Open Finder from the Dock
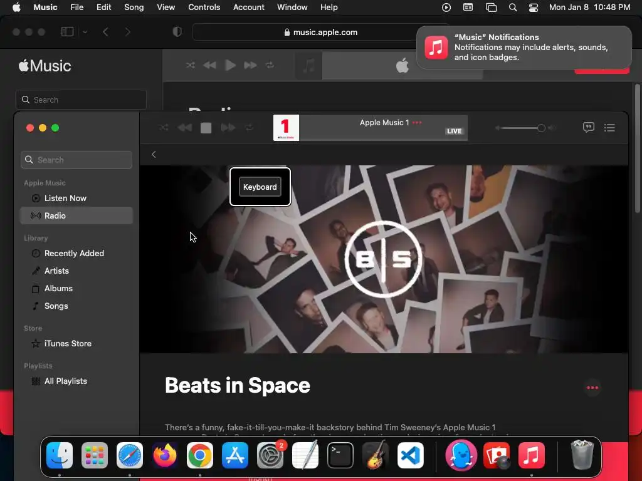Screen dimensions: 642x481 pos(60,455)
